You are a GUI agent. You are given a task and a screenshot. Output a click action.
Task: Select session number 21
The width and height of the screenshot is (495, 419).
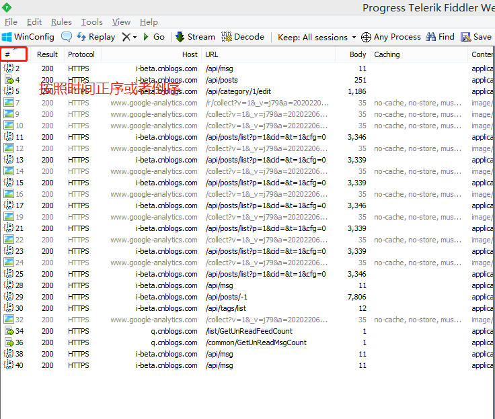click(x=20, y=228)
